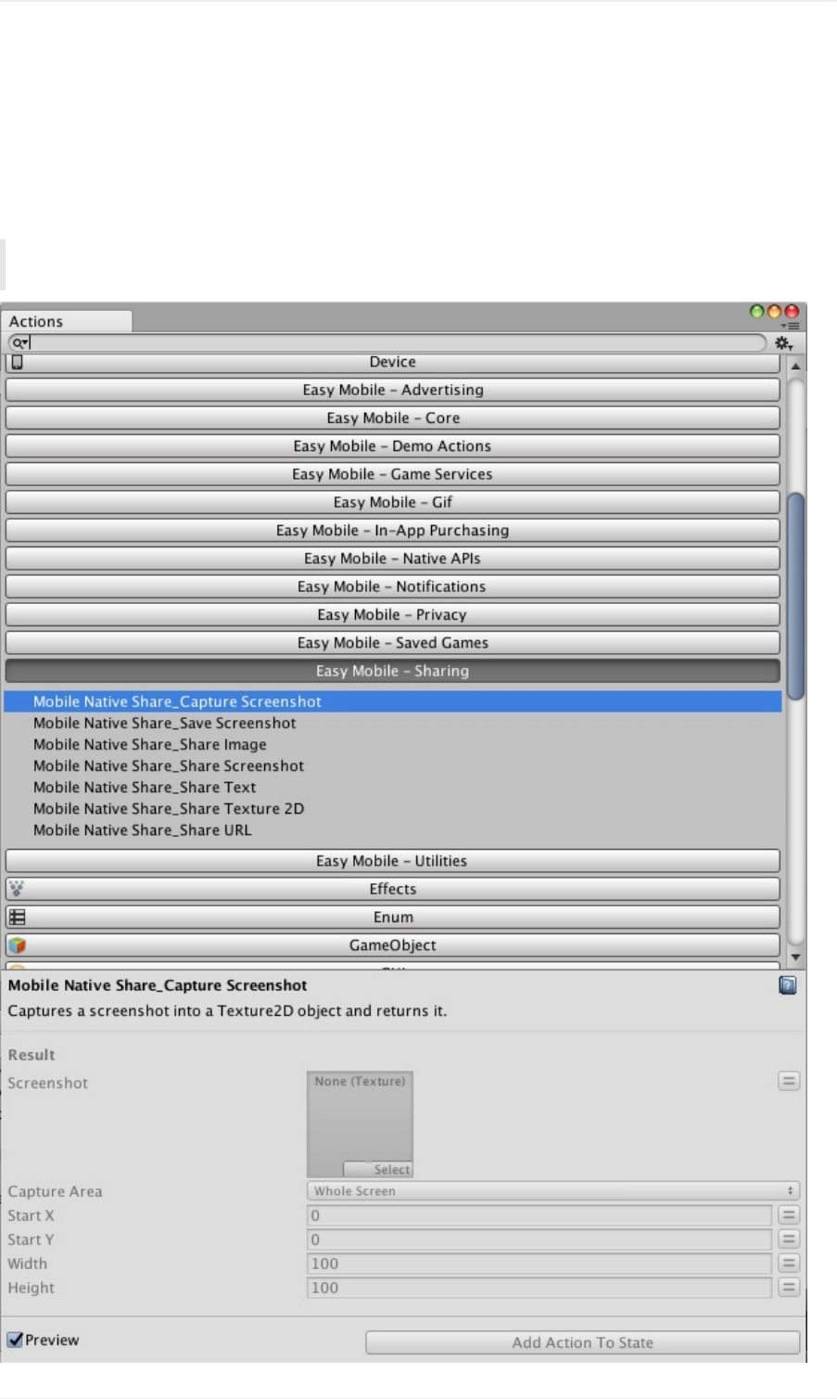Viewport: 837px width, 1399px height.
Task: Expand the Device category
Action: [x=393, y=362]
